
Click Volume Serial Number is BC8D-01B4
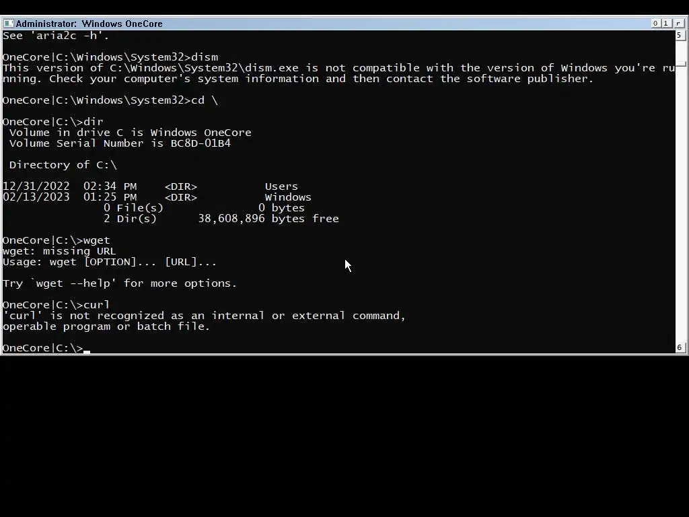click(120, 143)
